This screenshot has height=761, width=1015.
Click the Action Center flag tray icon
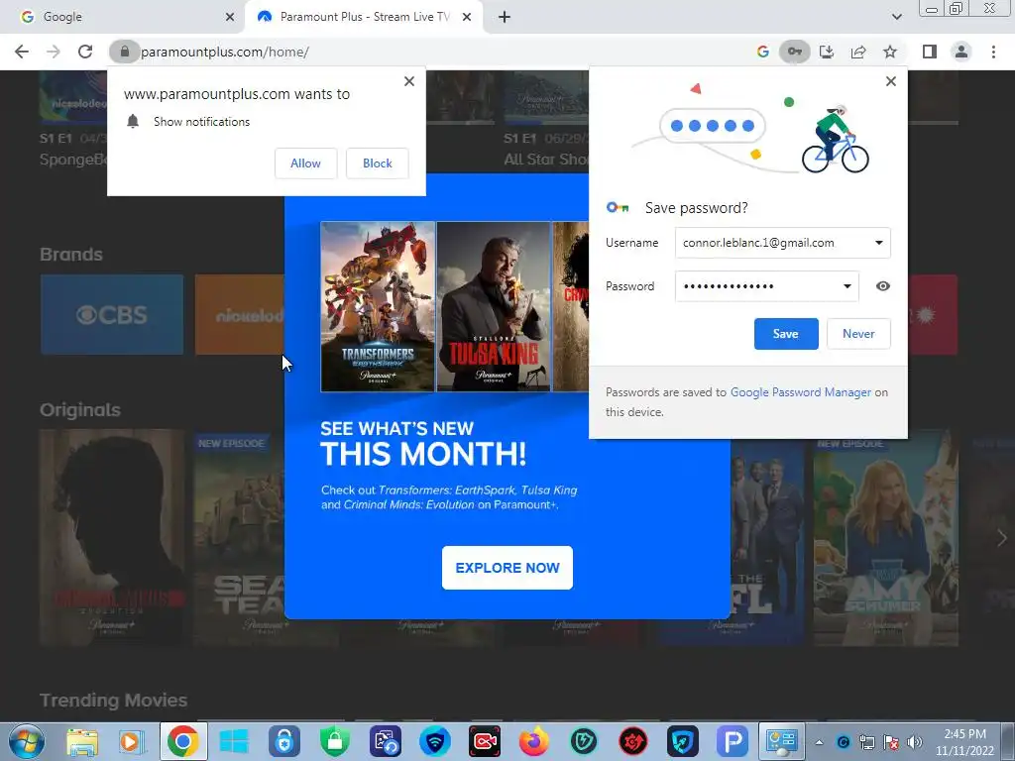(891, 742)
